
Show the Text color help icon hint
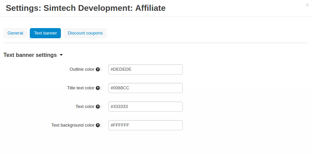[98, 107]
